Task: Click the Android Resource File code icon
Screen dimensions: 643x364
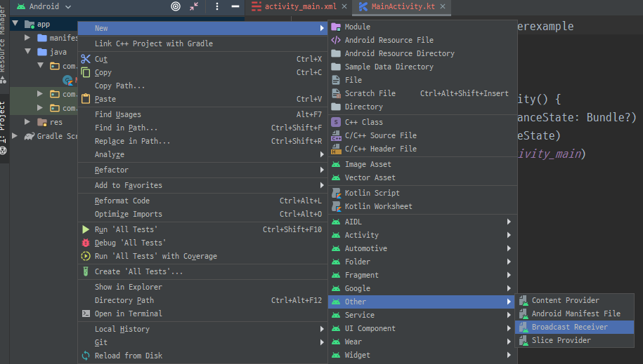Action: [x=336, y=40]
